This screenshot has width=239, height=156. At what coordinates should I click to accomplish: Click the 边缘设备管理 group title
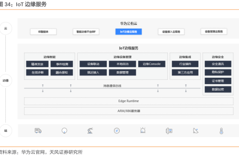click(122, 57)
